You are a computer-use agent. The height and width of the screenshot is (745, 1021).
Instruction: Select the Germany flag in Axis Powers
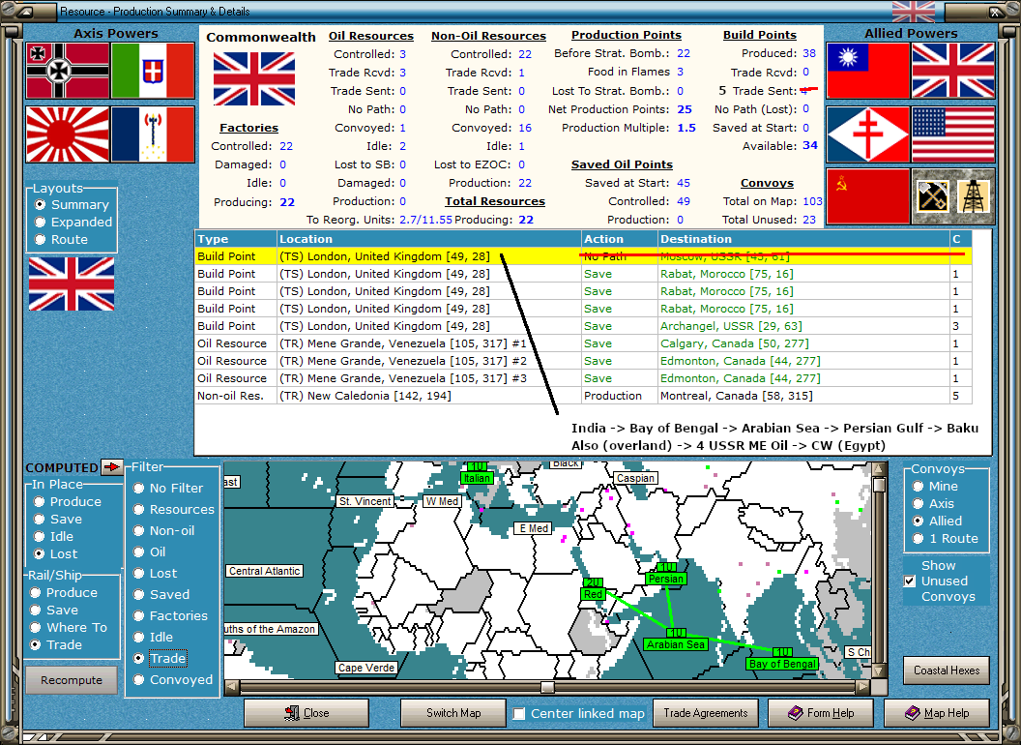click(68, 71)
